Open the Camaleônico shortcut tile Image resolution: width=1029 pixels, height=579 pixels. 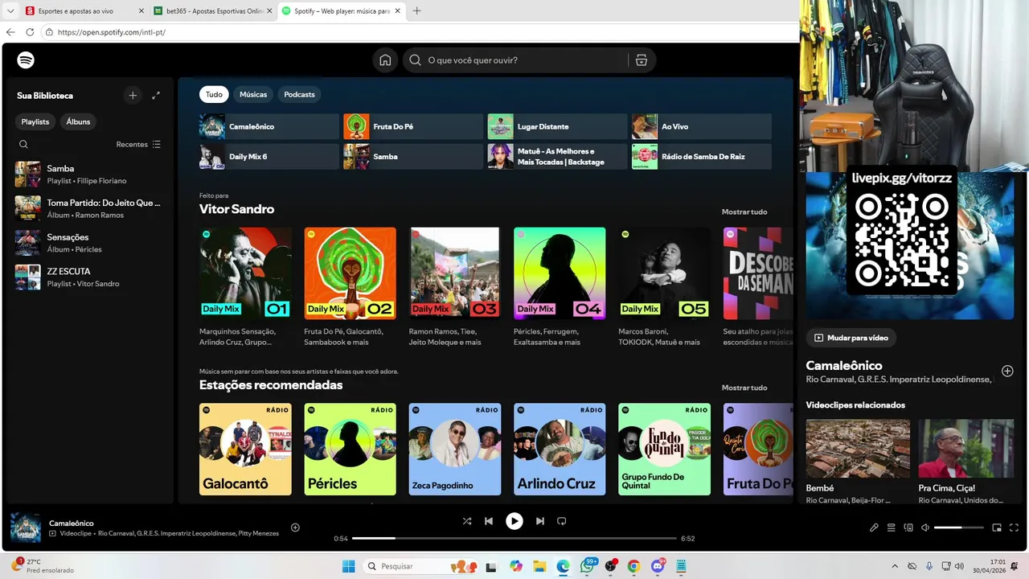tap(269, 127)
